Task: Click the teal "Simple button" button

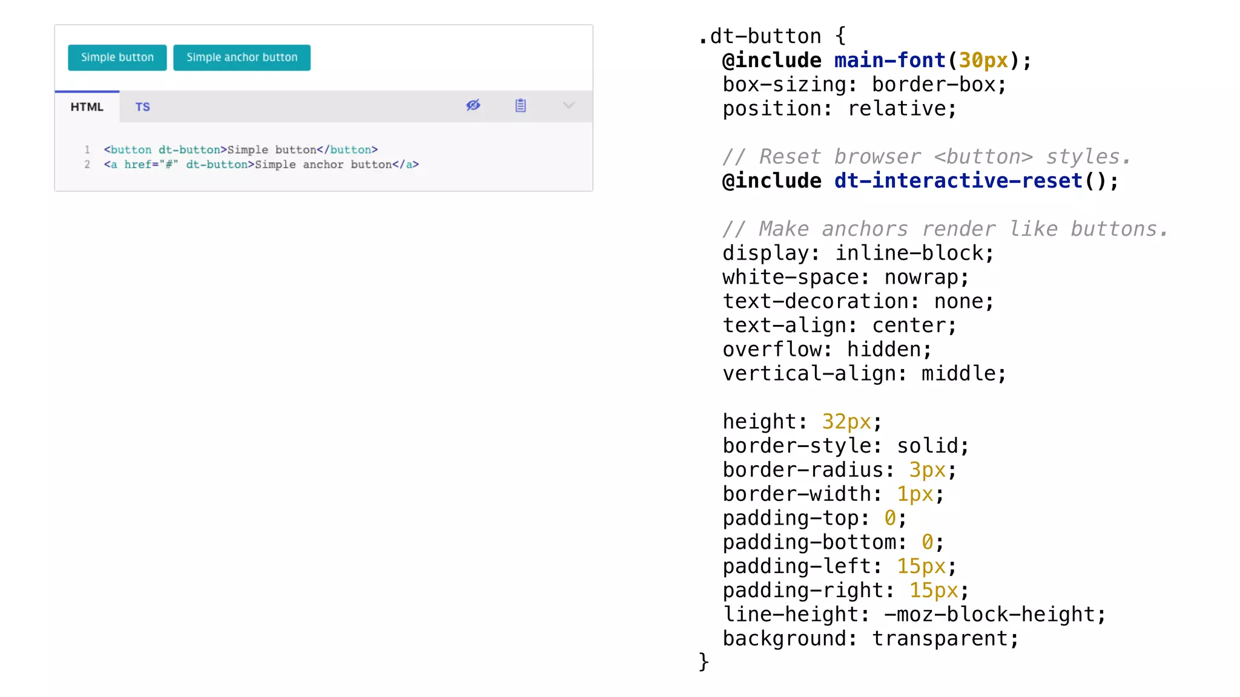Action: (117, 57)
